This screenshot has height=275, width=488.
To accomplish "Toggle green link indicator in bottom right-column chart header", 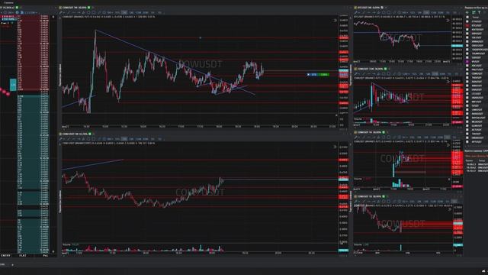I will coord(384,196).
